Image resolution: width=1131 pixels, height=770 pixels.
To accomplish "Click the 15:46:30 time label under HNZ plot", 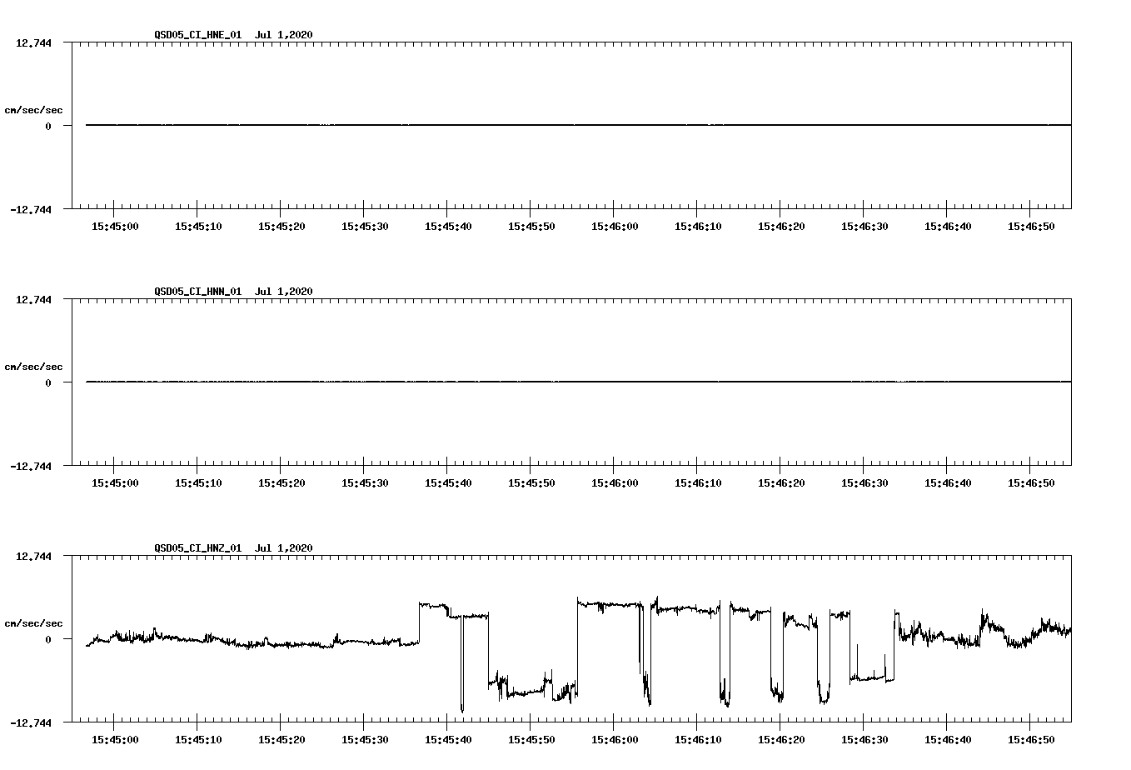I will (x=864, y=740).
